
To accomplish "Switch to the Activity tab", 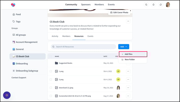I will tap(55, 36).
